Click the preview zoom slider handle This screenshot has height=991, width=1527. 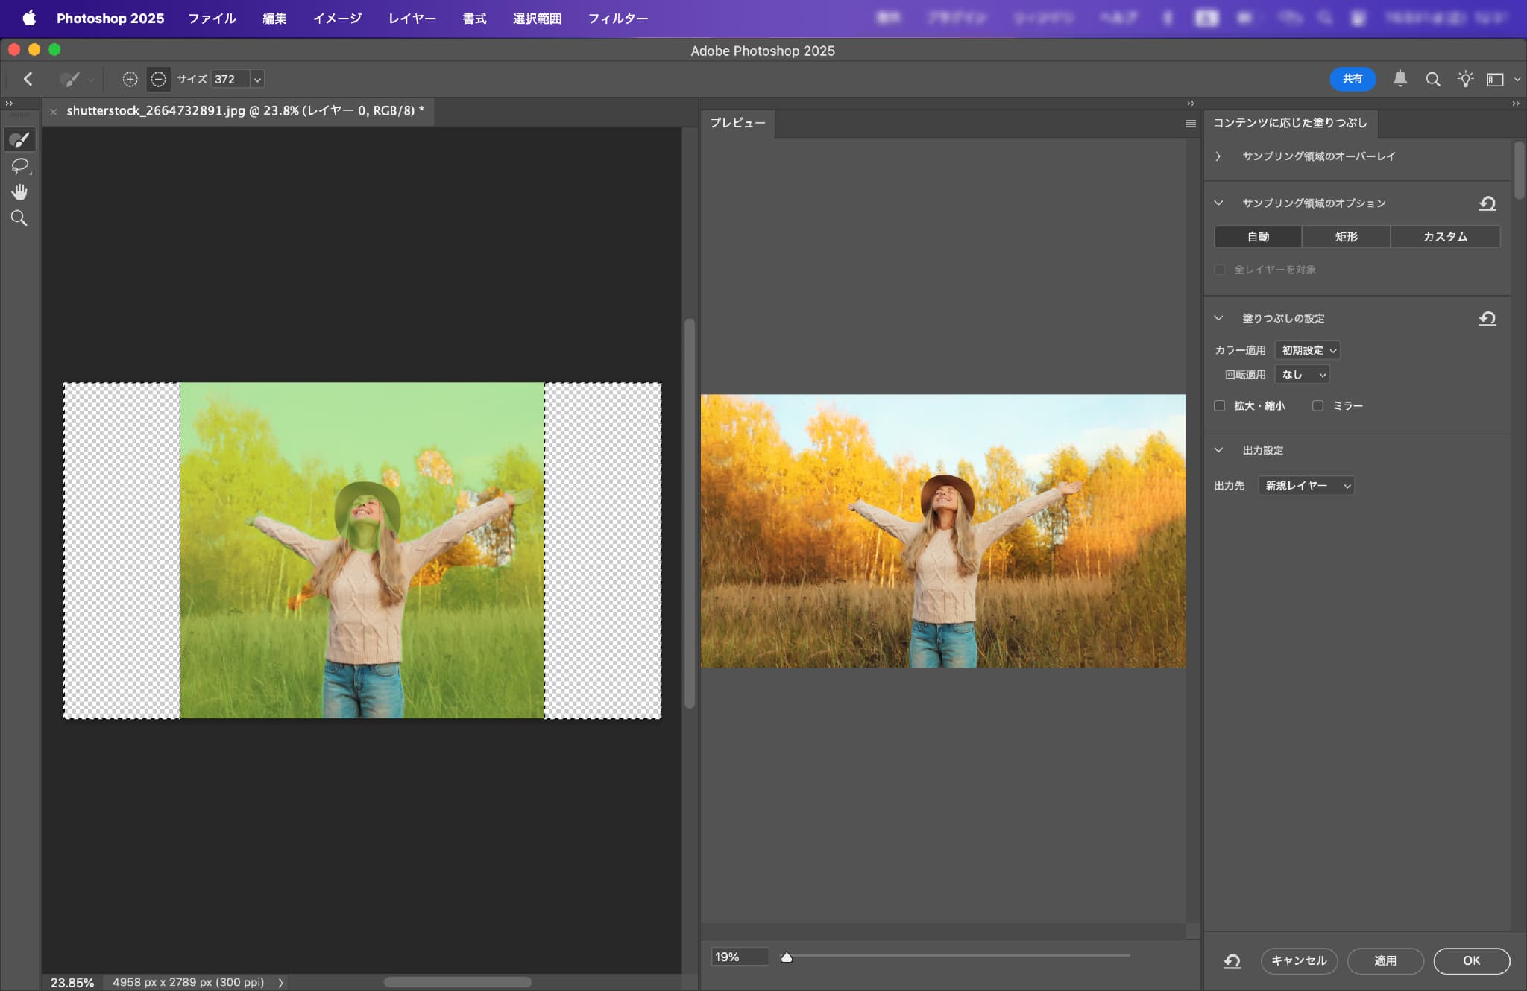(x=787, y=957)
